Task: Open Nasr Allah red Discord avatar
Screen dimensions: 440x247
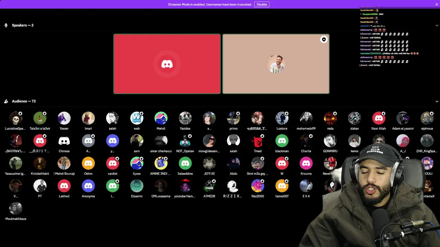Action: pyautogui.click(x=379, y=118)
